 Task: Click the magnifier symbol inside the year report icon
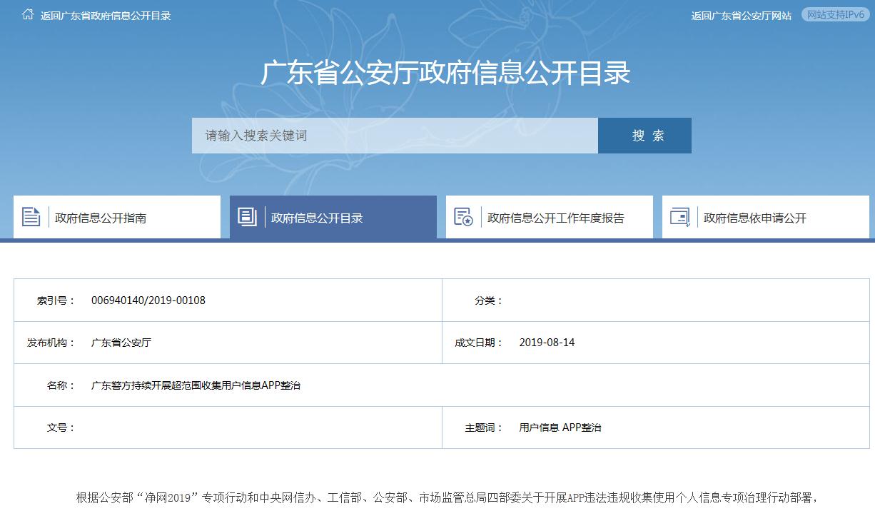click(469, 222)
